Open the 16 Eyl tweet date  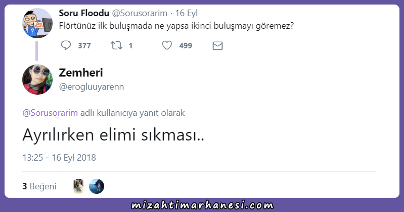coord(186,13)
